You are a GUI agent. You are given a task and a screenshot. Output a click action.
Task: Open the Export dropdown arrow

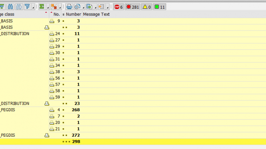pos(95,7)
